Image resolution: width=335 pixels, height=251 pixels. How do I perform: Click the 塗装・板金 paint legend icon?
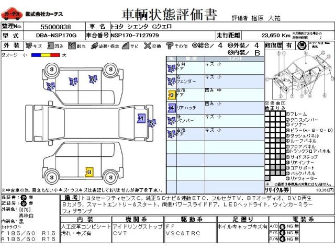pyautogui.click(x=94, y=45)
